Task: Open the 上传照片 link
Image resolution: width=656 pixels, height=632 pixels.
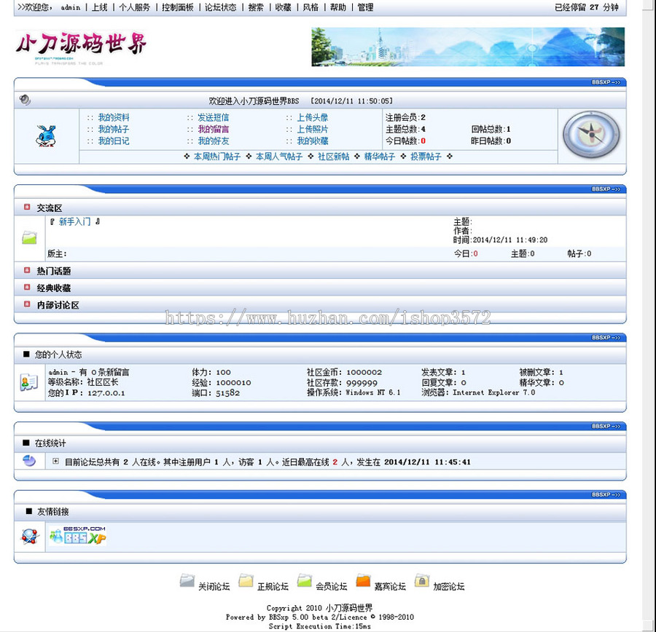Action: coord(313,129)
